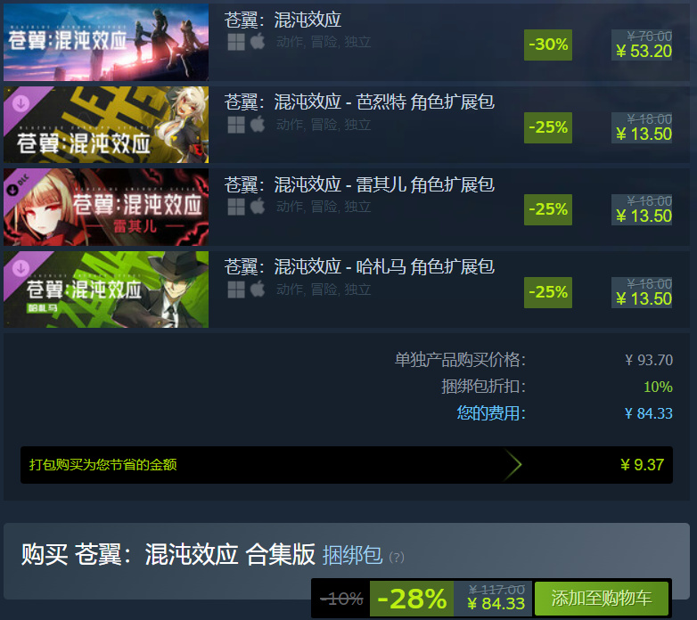697x620 pixels.
Task: Click Windows icon on 芭烈特 角色扩展包 row
Action: coord(236,125)
